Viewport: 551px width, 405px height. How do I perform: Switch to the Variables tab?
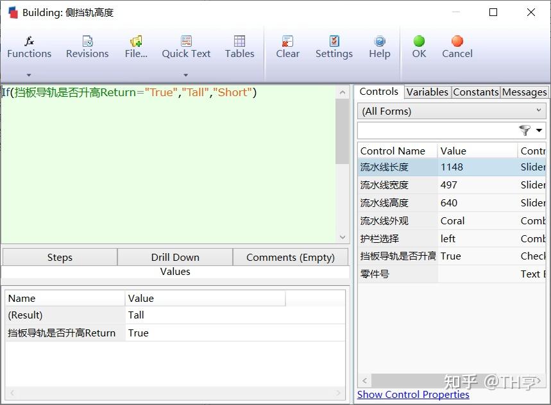427,92
